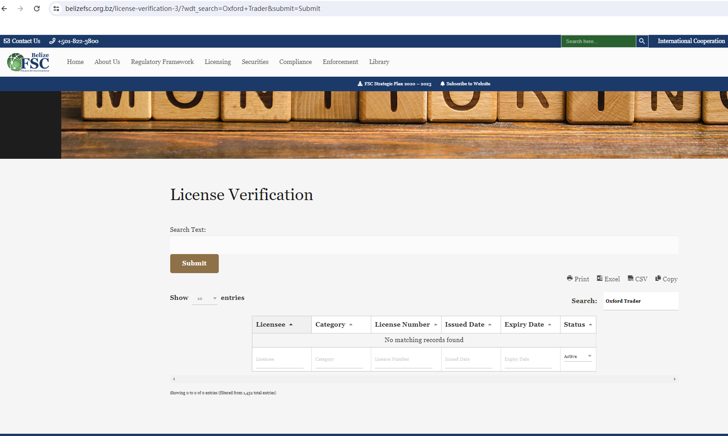Click the magnifier search icon in header

642,41
